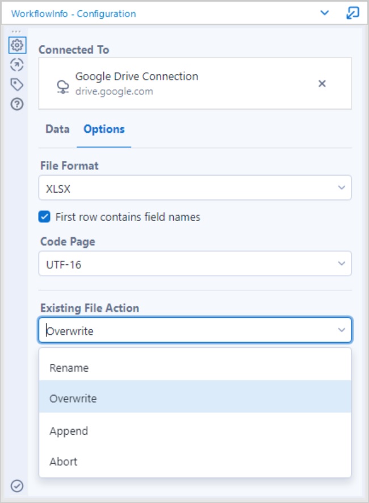Open the Code Page UTF-16 dropdown
Image resolution: width=369 pixels, height=503 pixels.
coord(195,264)
